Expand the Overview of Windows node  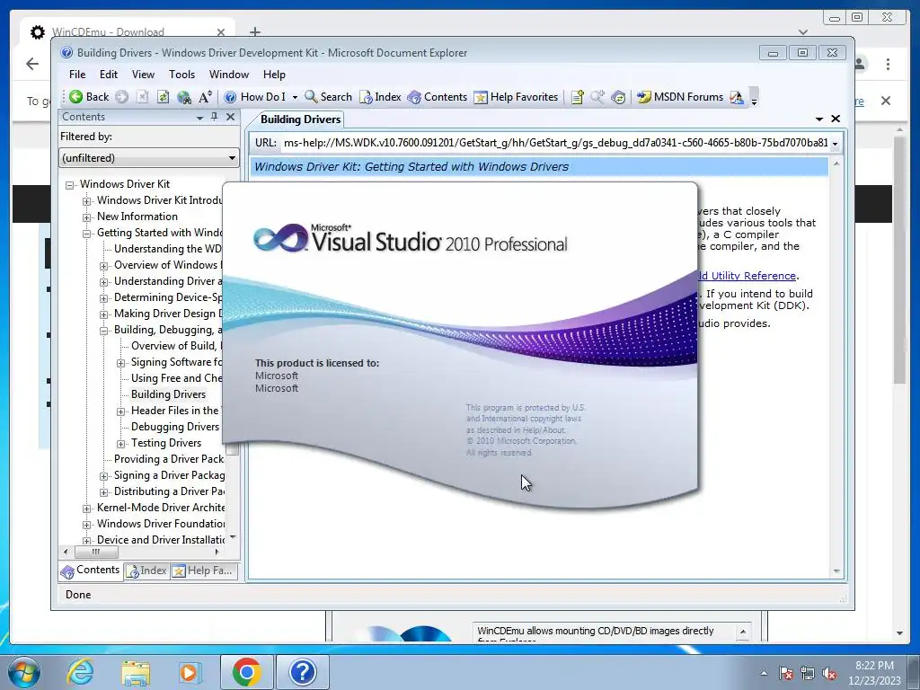click(104, 266)
